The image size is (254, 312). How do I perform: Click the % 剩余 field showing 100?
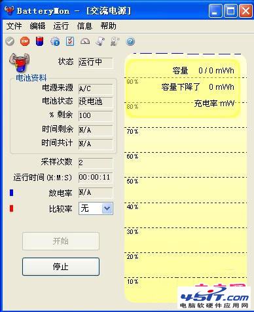(x=96, y=115)
